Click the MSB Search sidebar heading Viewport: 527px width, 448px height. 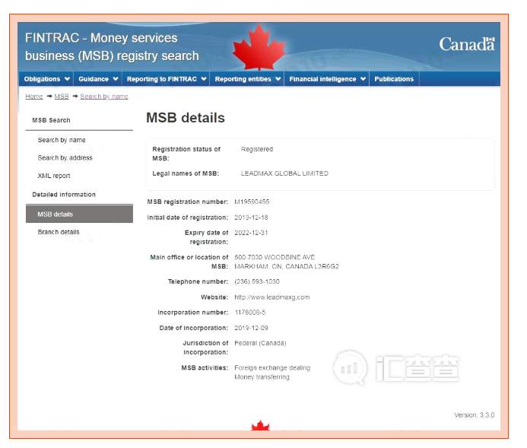pyautogui.click(x=51, y=120)
